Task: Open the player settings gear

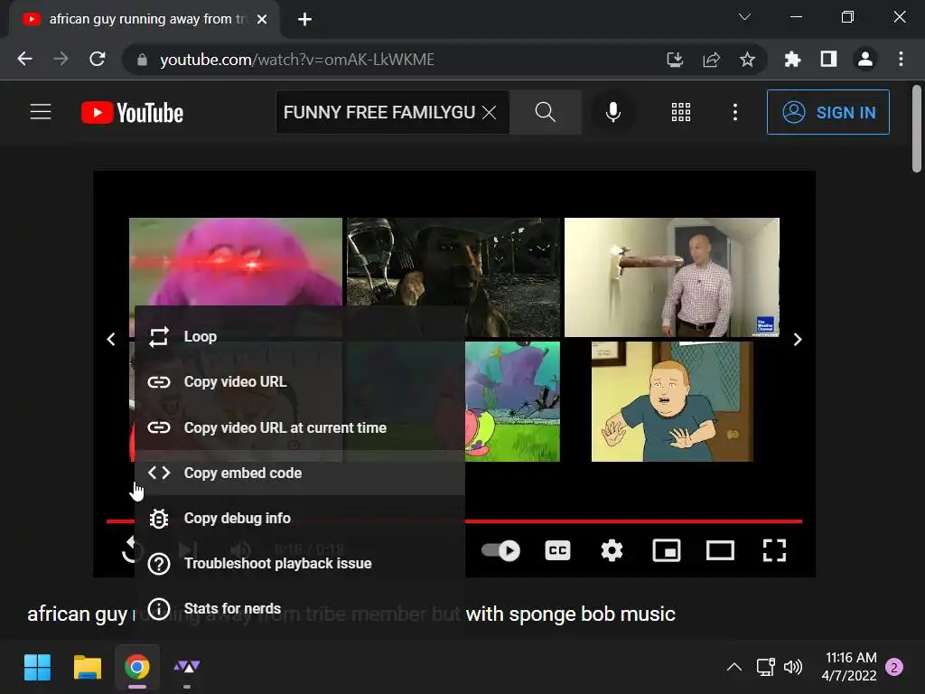Action: (612, 550)
